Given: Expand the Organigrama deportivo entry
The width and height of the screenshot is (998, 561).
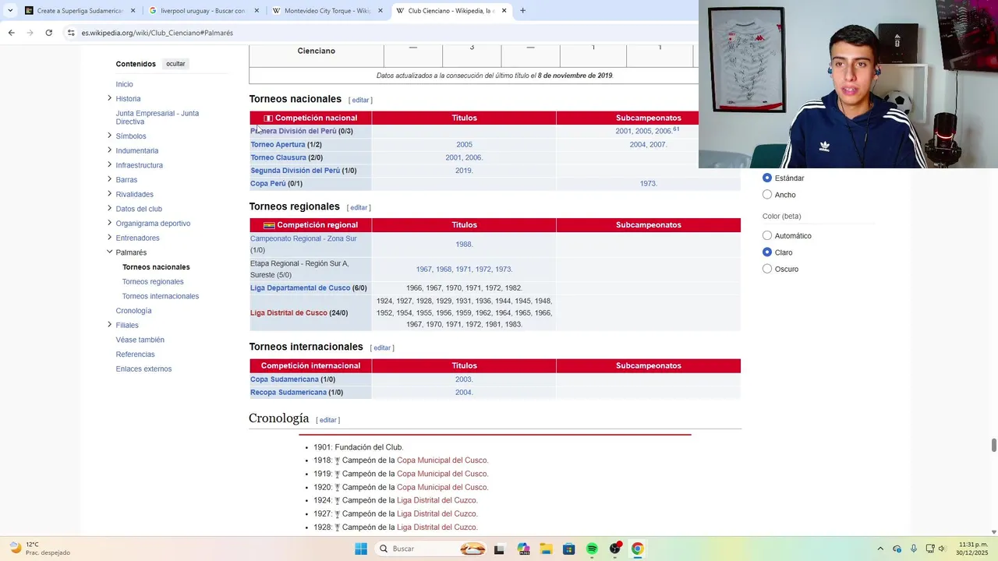Looking at the screenshot, I should coord(109,223).
